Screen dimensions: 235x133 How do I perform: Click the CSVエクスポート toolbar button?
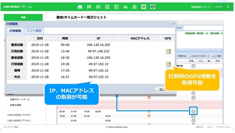click(199, 56)
